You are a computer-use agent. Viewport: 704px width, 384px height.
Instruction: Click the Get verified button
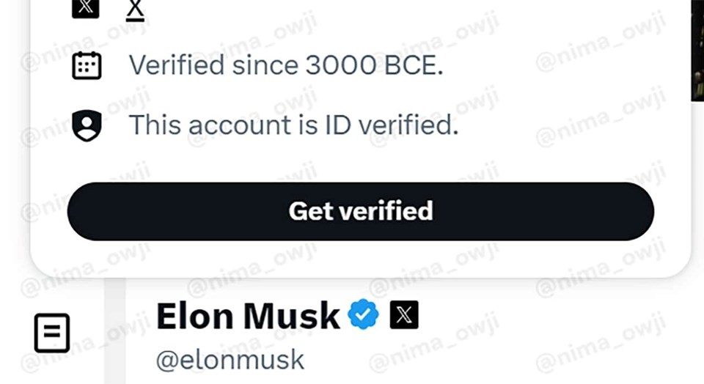pos(361,211)
